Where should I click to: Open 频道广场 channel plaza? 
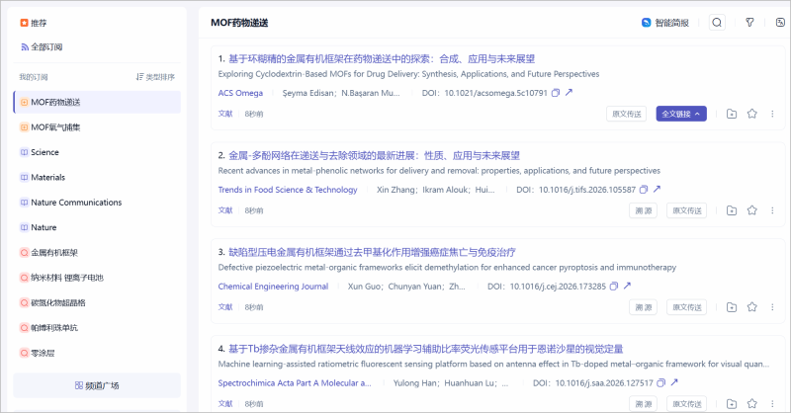(x=97, y=385)
